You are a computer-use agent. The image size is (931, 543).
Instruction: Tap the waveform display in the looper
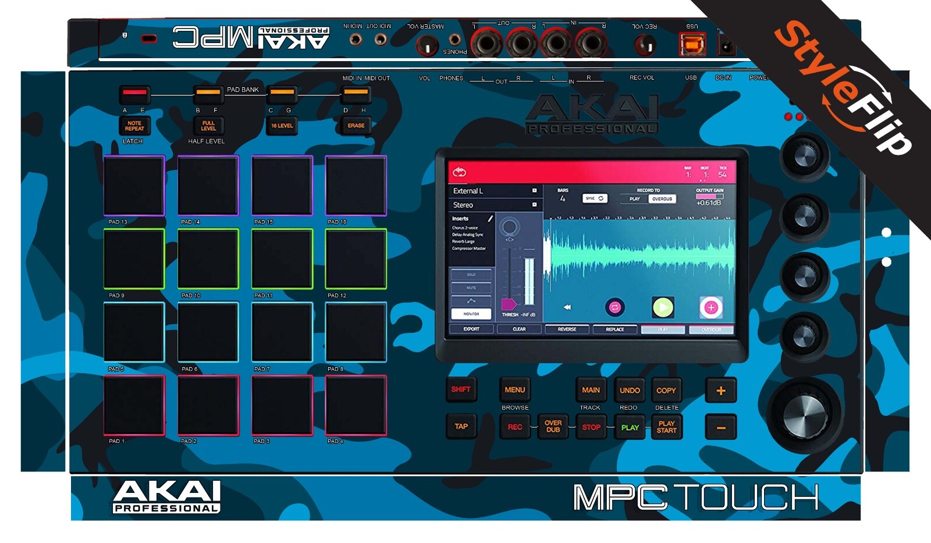pos(639,256)
